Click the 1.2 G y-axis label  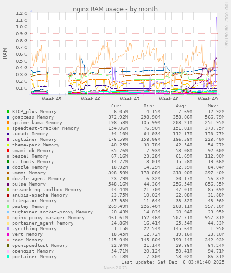pyautogui.click(x=22, y=13)
